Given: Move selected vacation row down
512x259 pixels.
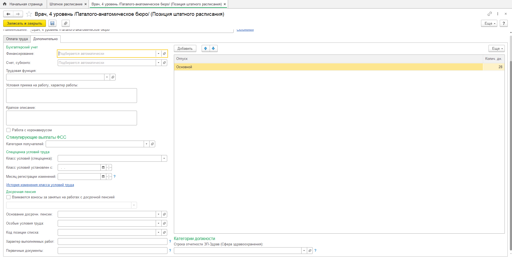Looking at the screenshot, I should (x=213, y=48).
